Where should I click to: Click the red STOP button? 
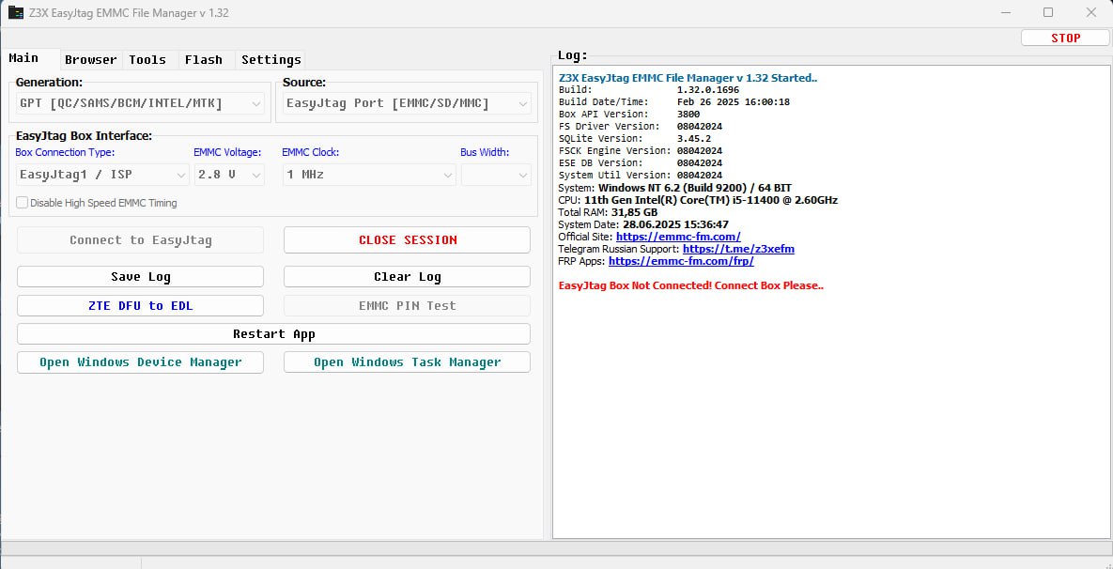(x=1065, y=38)
